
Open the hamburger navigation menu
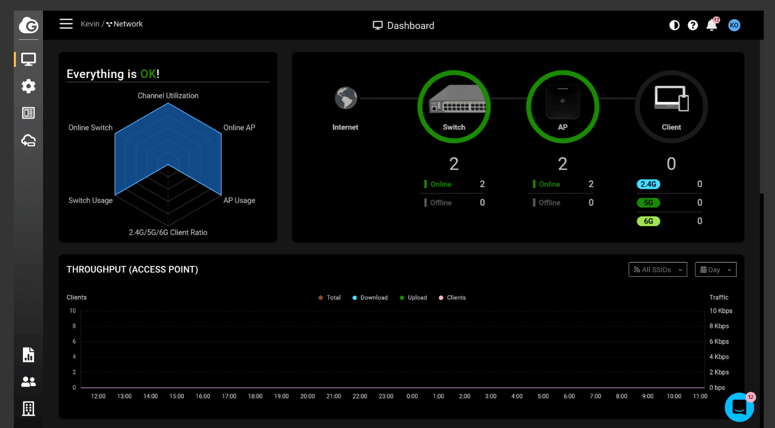click(66, 24)
